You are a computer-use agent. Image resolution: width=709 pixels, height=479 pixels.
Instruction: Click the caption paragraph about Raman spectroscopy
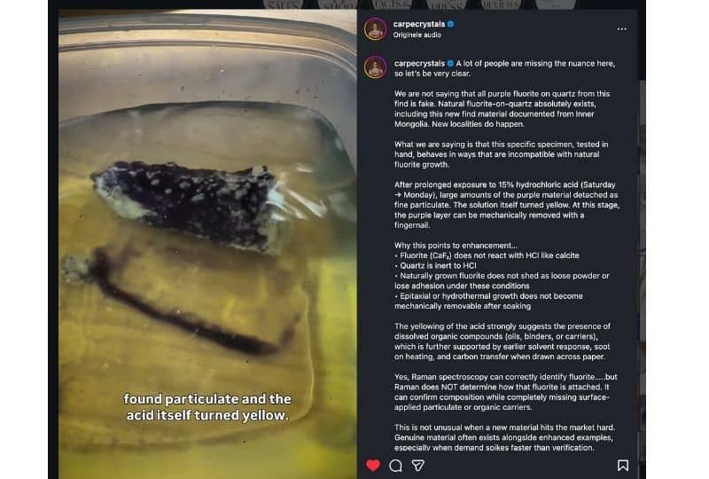pyautogui.click(x=505, y=392)
